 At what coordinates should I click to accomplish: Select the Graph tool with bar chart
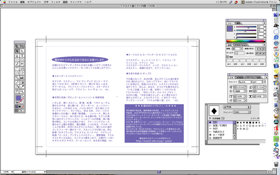tap(22, 77)
